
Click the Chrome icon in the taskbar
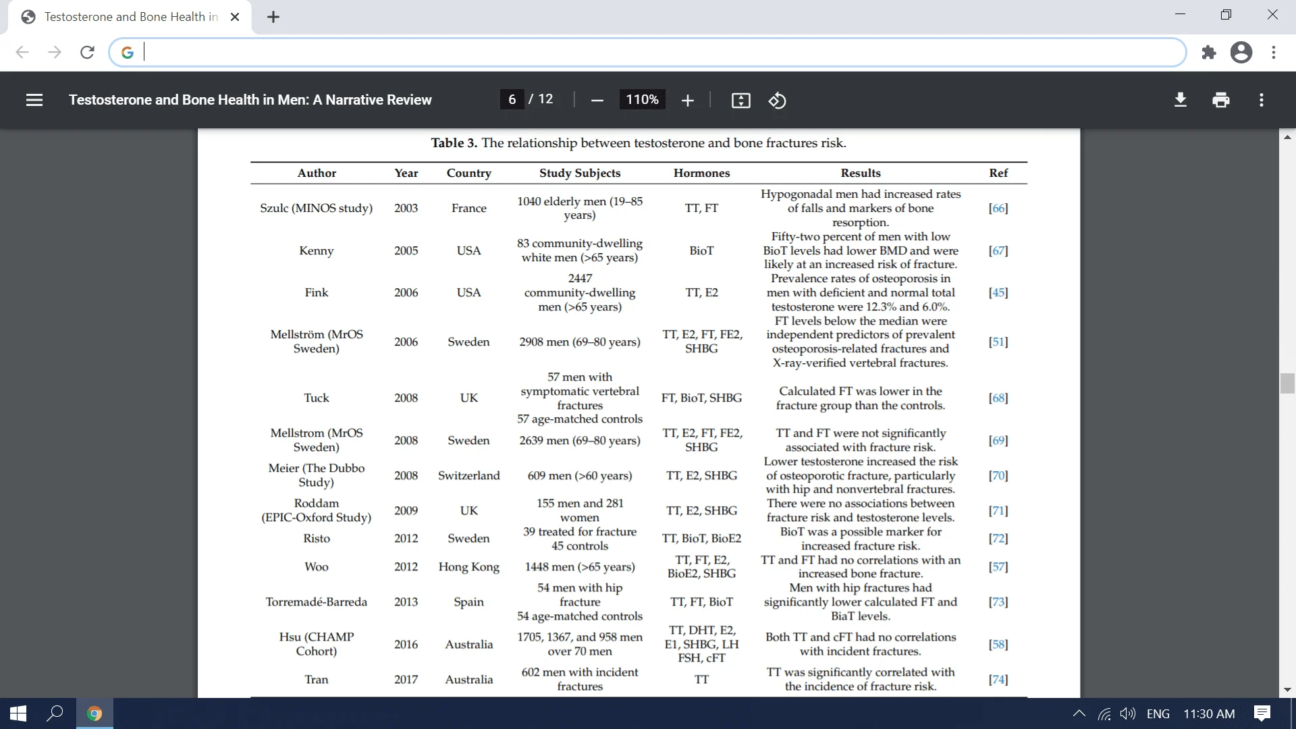94,713
